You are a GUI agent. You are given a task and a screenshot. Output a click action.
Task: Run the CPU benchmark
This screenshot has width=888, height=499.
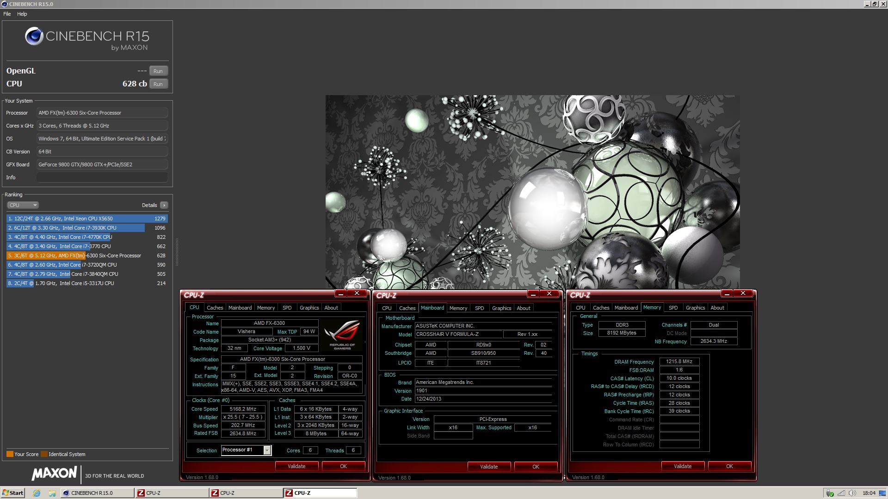tap(158, 84)
